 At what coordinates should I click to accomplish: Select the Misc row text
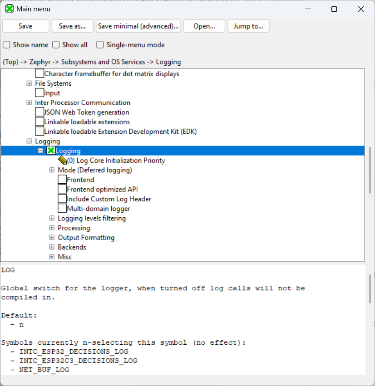65,257
